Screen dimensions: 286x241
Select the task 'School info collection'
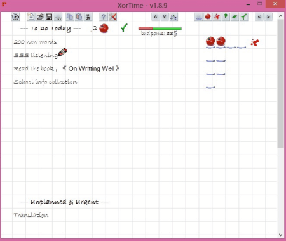[x=45, y=82]
